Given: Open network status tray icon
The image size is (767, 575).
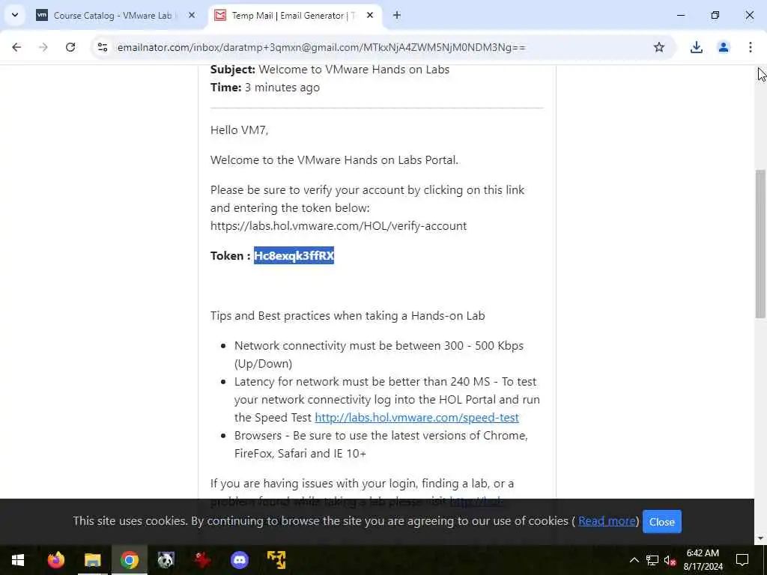Looking at the screenshot, I should tap(652, 560).
